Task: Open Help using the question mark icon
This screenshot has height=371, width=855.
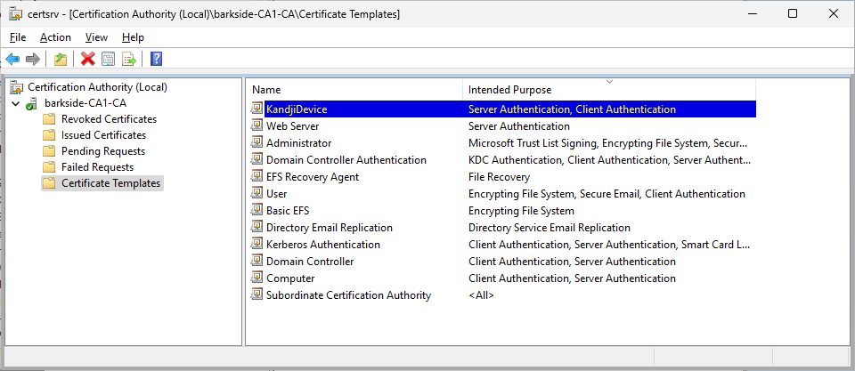Action: [156, 59]
